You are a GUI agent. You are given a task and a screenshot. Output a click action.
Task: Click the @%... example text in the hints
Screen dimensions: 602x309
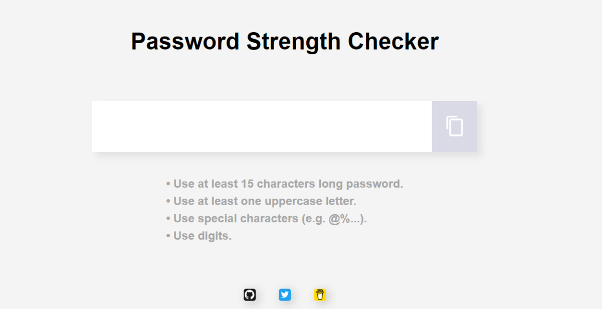point(346,219)
